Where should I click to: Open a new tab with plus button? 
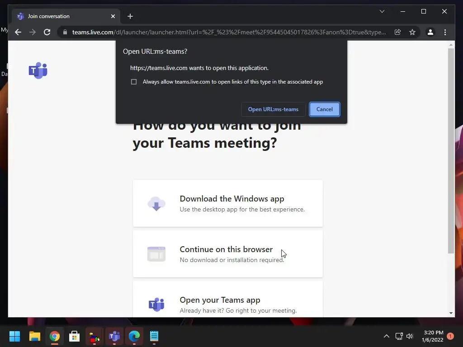[130, 16]
